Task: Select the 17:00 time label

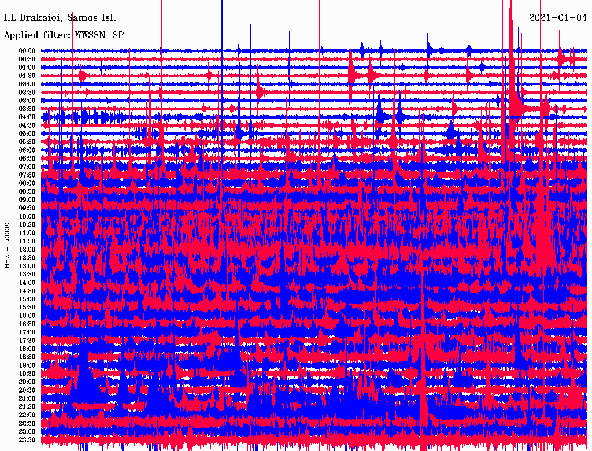Action: click(x=27, y=332)
